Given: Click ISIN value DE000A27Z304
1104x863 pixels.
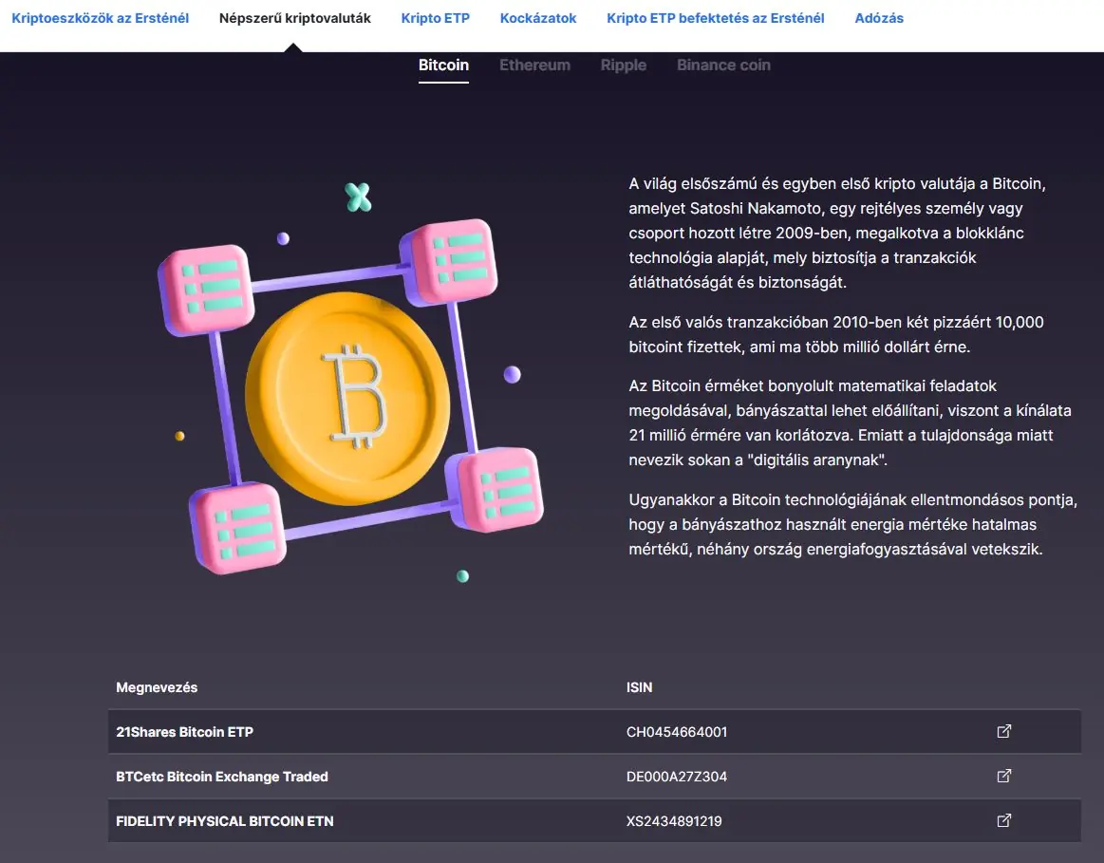Looking at the screenshot, I should click(x=677, y=777).
